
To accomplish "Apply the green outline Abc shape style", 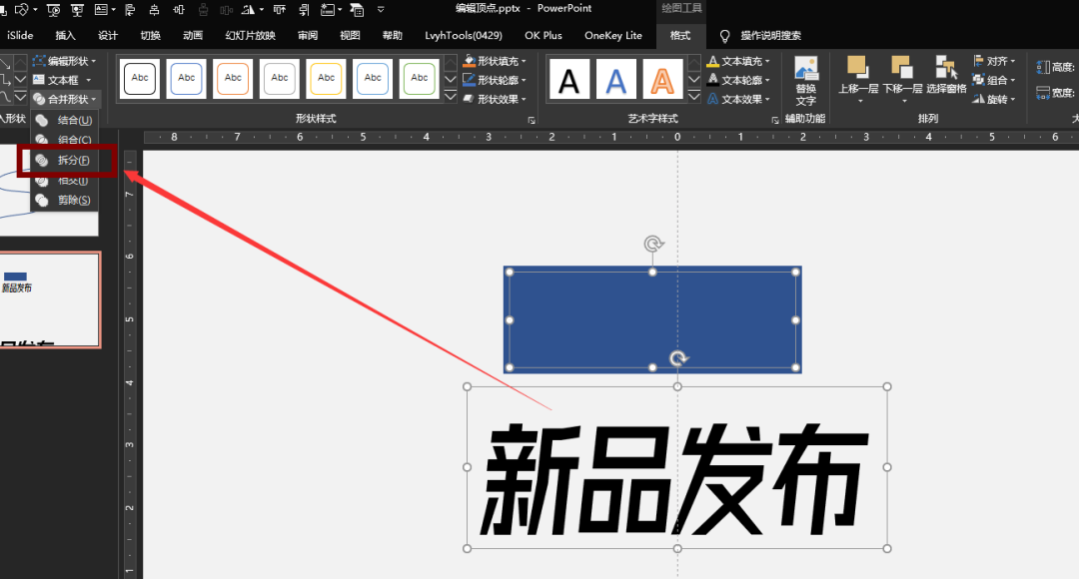I will [x=419, y=79].
